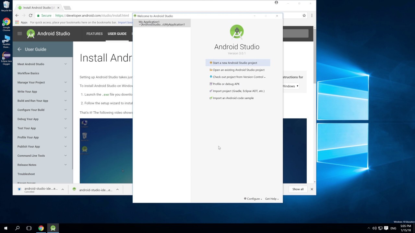This screenshot has width=415, height=233.
Task: Click the Import project icon
Action: tap(211, 91)
